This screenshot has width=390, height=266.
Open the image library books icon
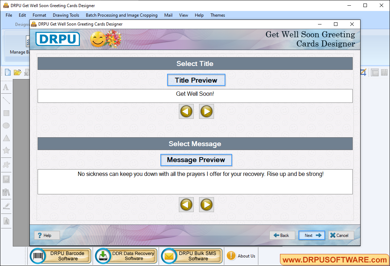(x=6, y=192)
